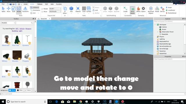Select Baseplate in the Explorer

[x=165, y=34]
